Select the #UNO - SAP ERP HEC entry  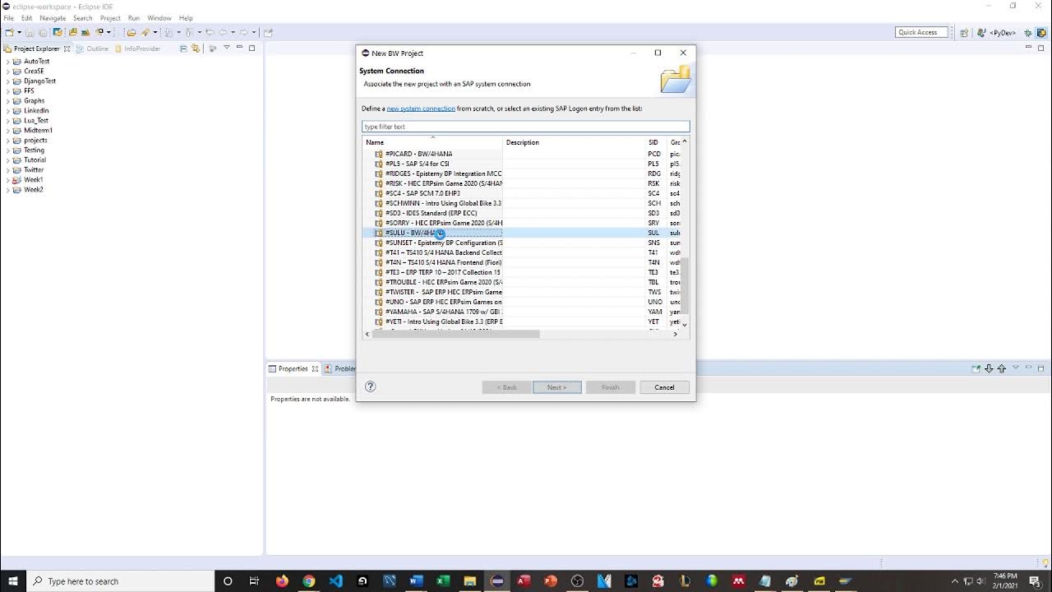click(438, 302)
